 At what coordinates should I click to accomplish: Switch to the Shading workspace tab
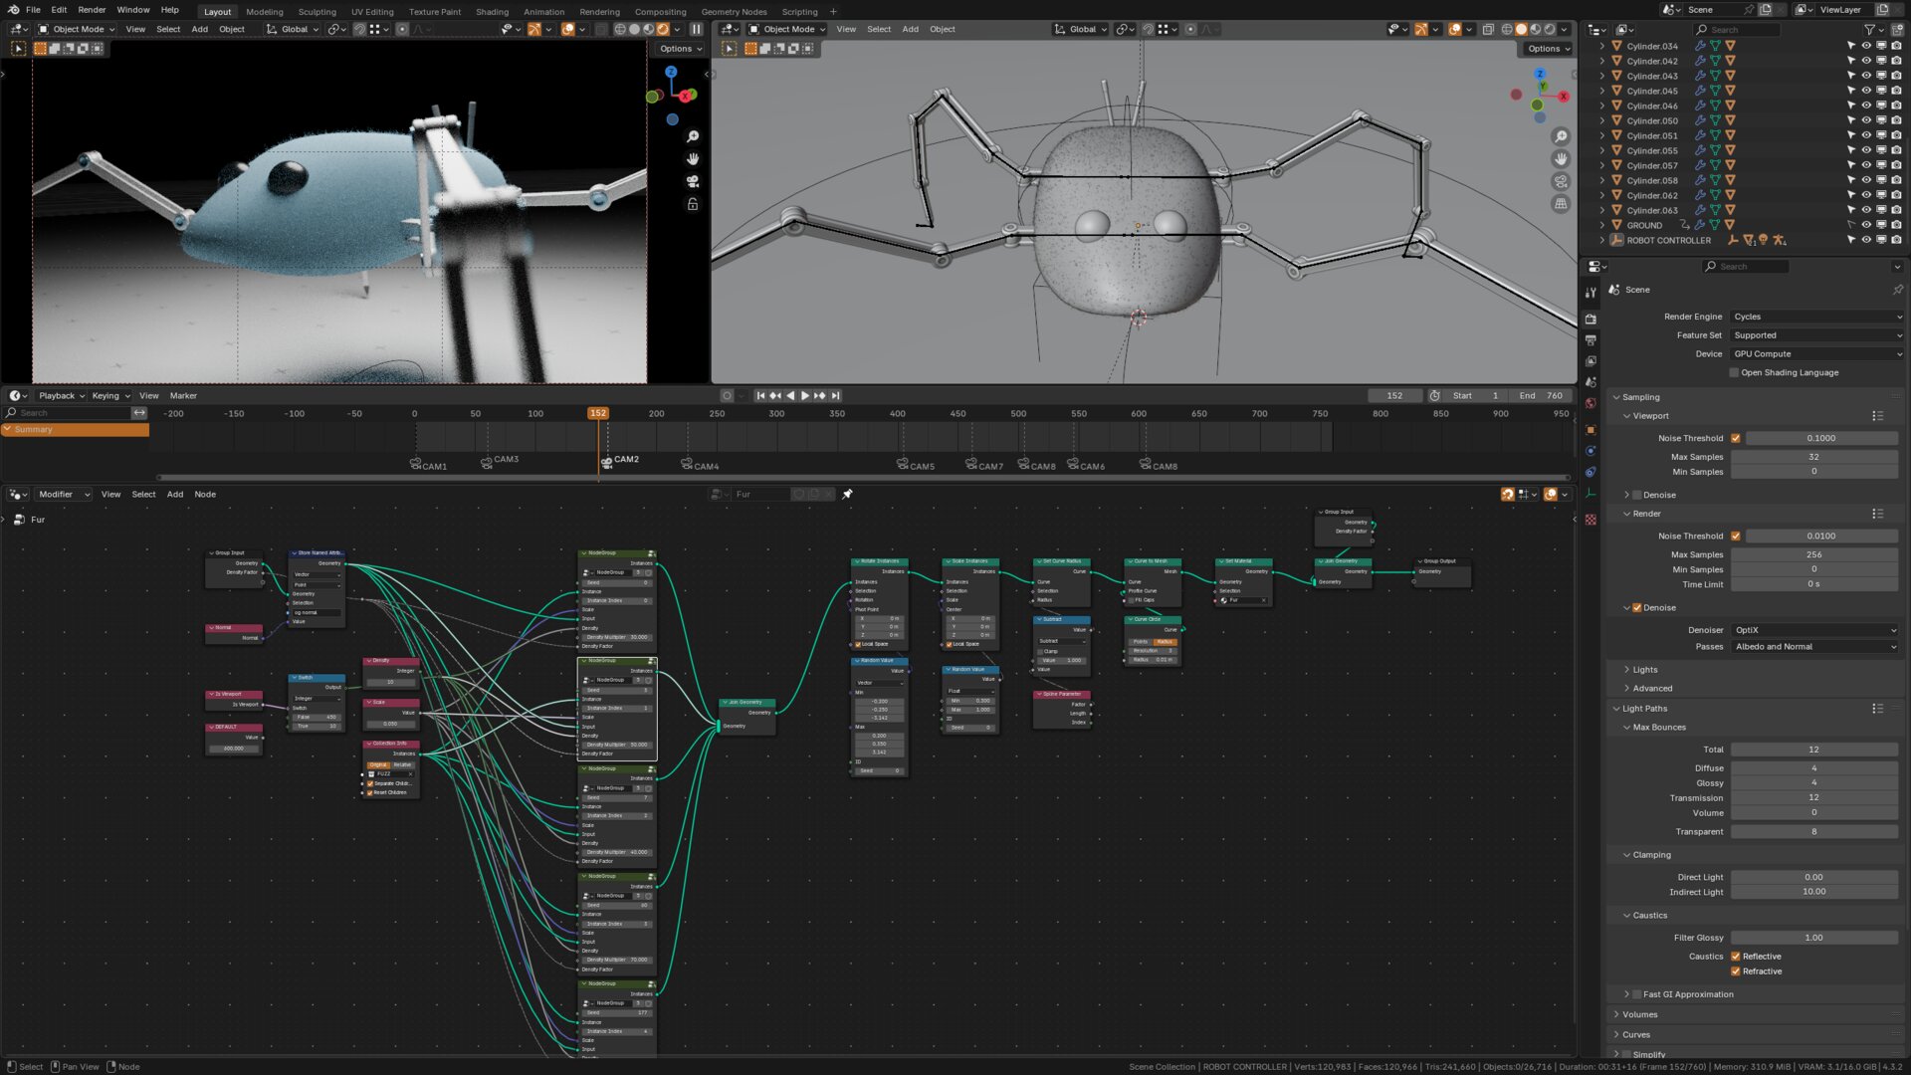pos(492,12)
